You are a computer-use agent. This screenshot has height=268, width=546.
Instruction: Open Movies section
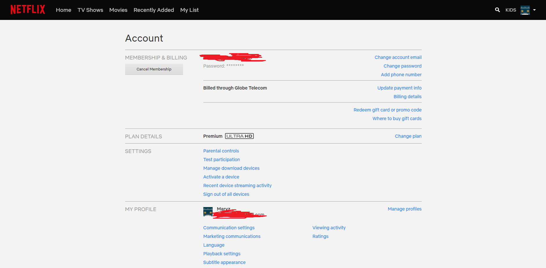coord(118,10)
